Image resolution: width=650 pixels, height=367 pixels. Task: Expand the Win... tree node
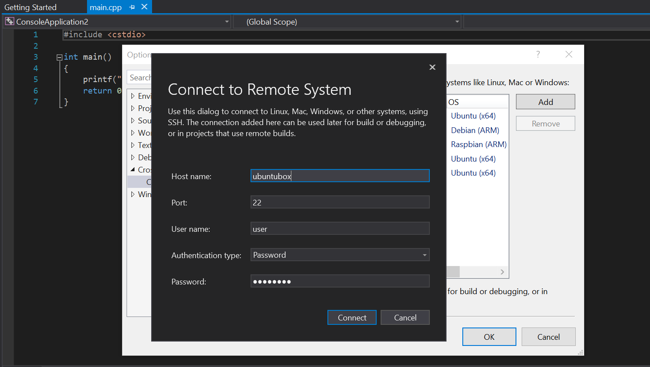click(133, 194)
